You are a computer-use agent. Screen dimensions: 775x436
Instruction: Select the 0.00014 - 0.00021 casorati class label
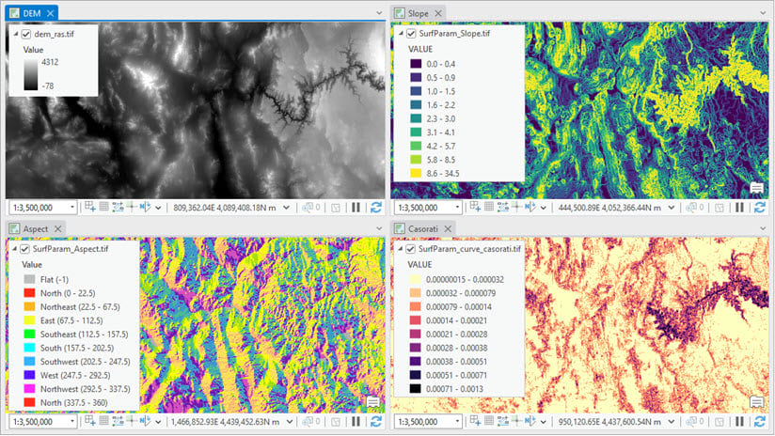(x=456, y=320)
